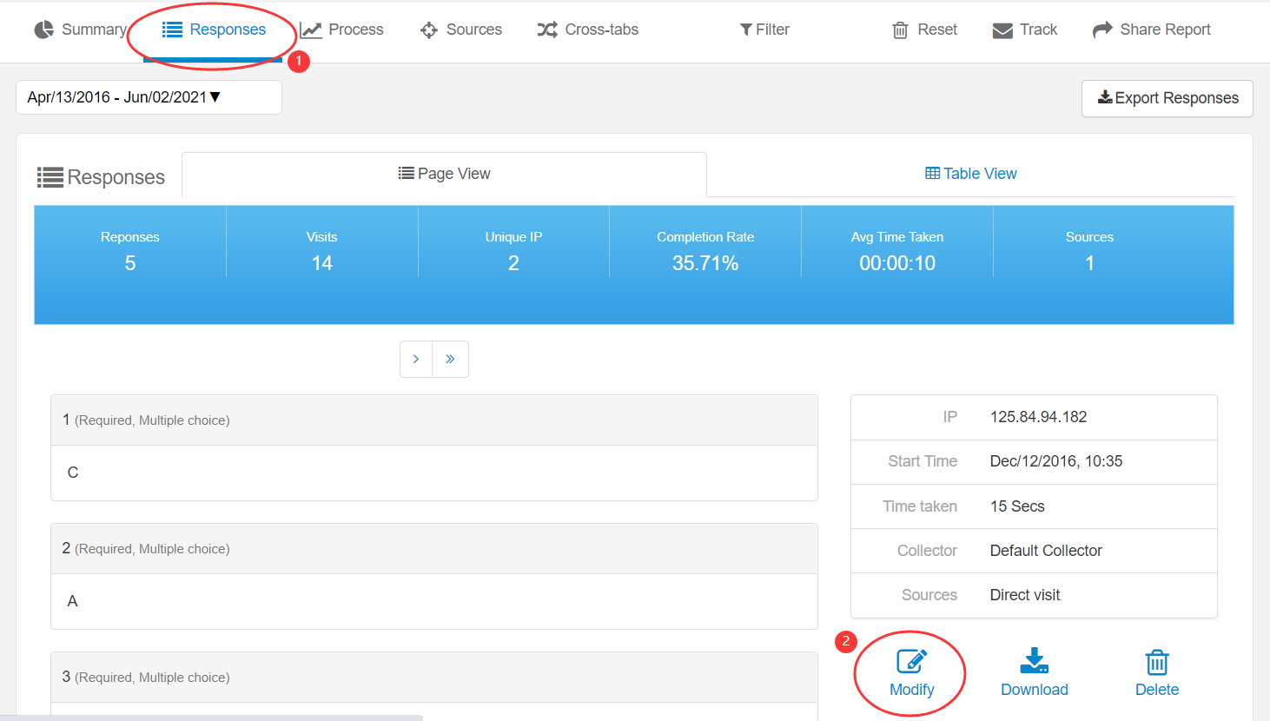Click the Summary pie chart icon
1270x721 pixels.
point(43,30)
